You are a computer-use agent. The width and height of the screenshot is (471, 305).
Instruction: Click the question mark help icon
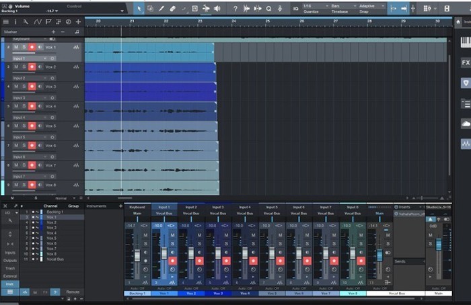(235, 9)
